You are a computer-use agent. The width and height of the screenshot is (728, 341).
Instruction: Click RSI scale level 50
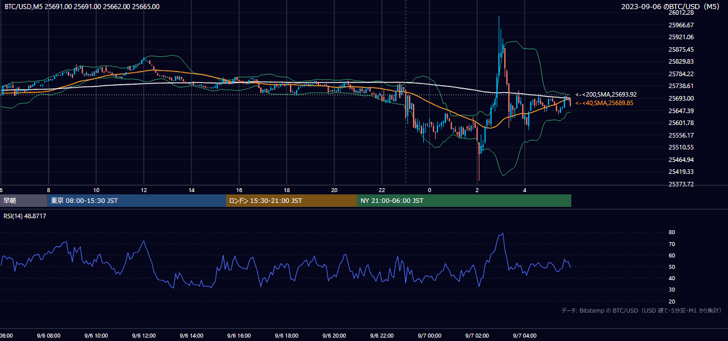[672, 267]
